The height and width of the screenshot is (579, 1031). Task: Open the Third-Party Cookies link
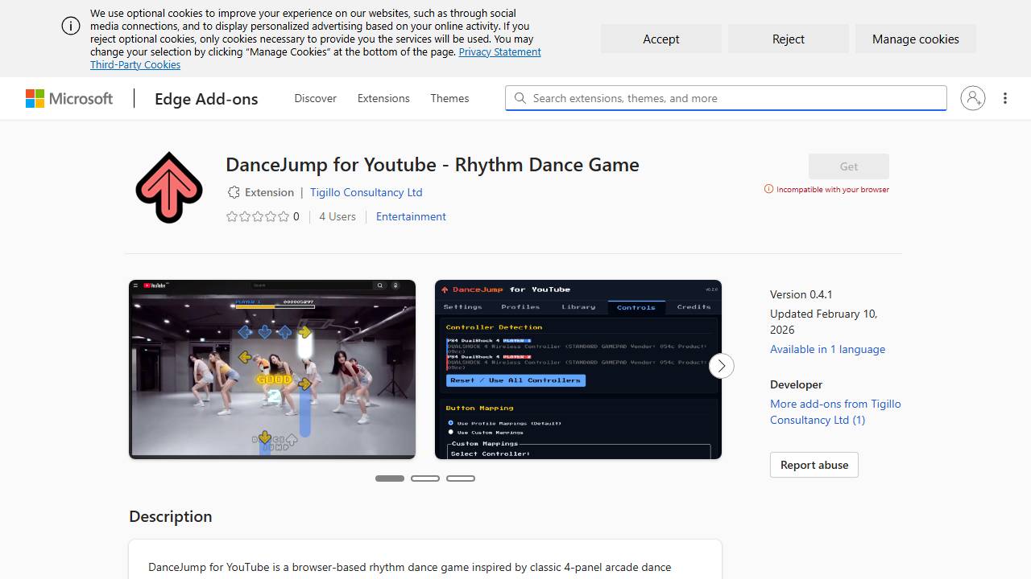click(x=135, y=64)
